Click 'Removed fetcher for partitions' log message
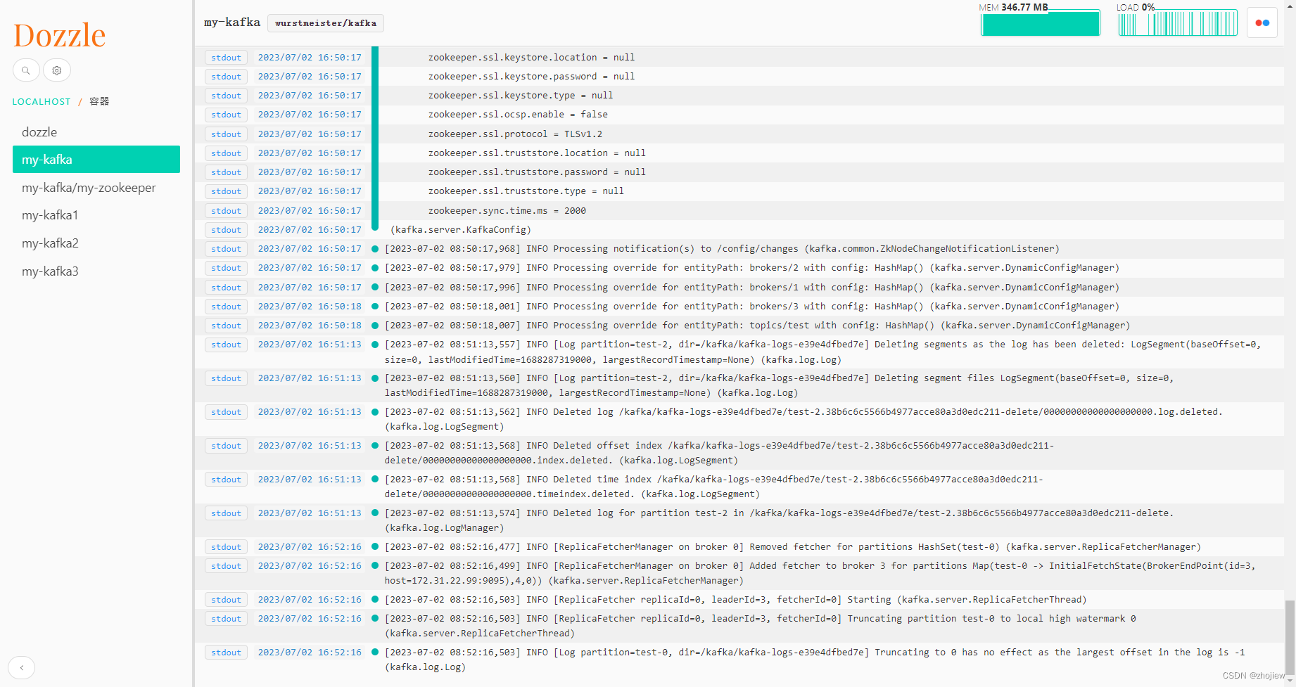1296x687 pixels. pos(792,547)
